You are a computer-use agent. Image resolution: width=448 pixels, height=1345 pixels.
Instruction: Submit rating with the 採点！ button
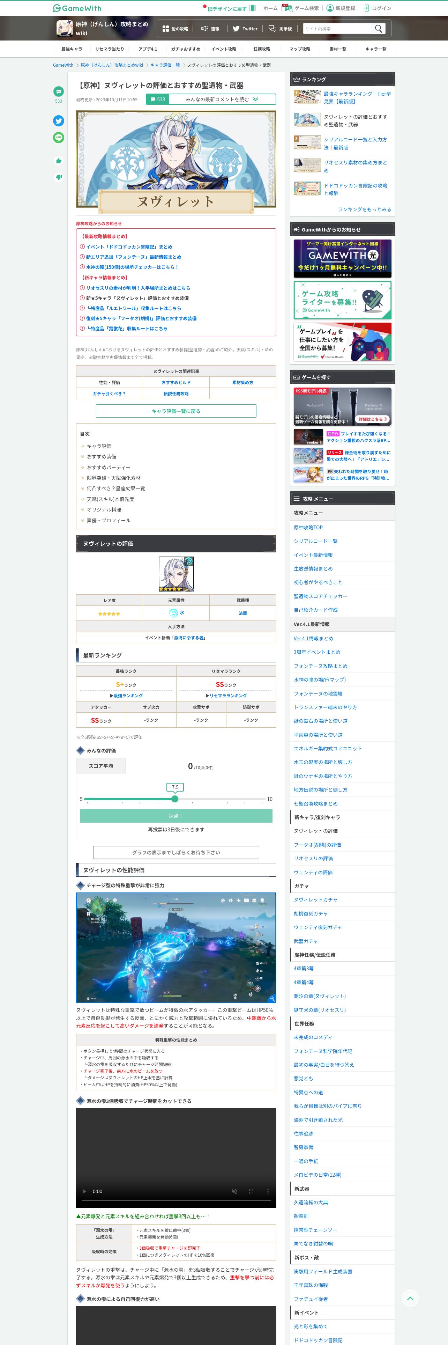click(176, 816)
